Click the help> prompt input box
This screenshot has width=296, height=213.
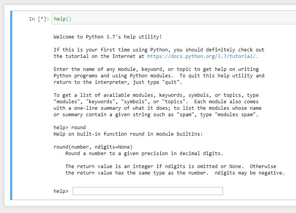tap(148, 191)
